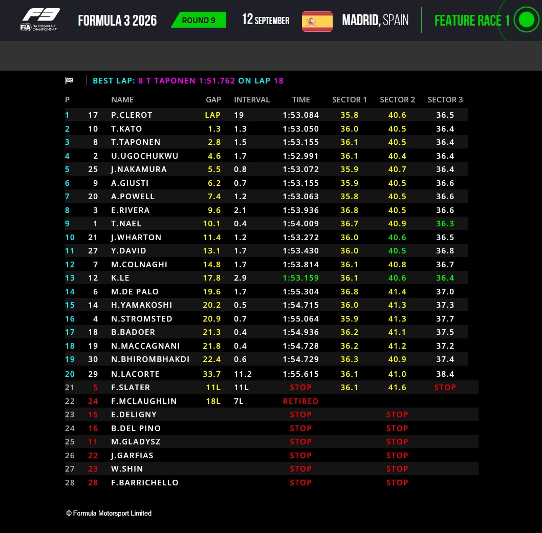
Task: Click the Feature Race 1 label
Action: [x=472, y=20]
